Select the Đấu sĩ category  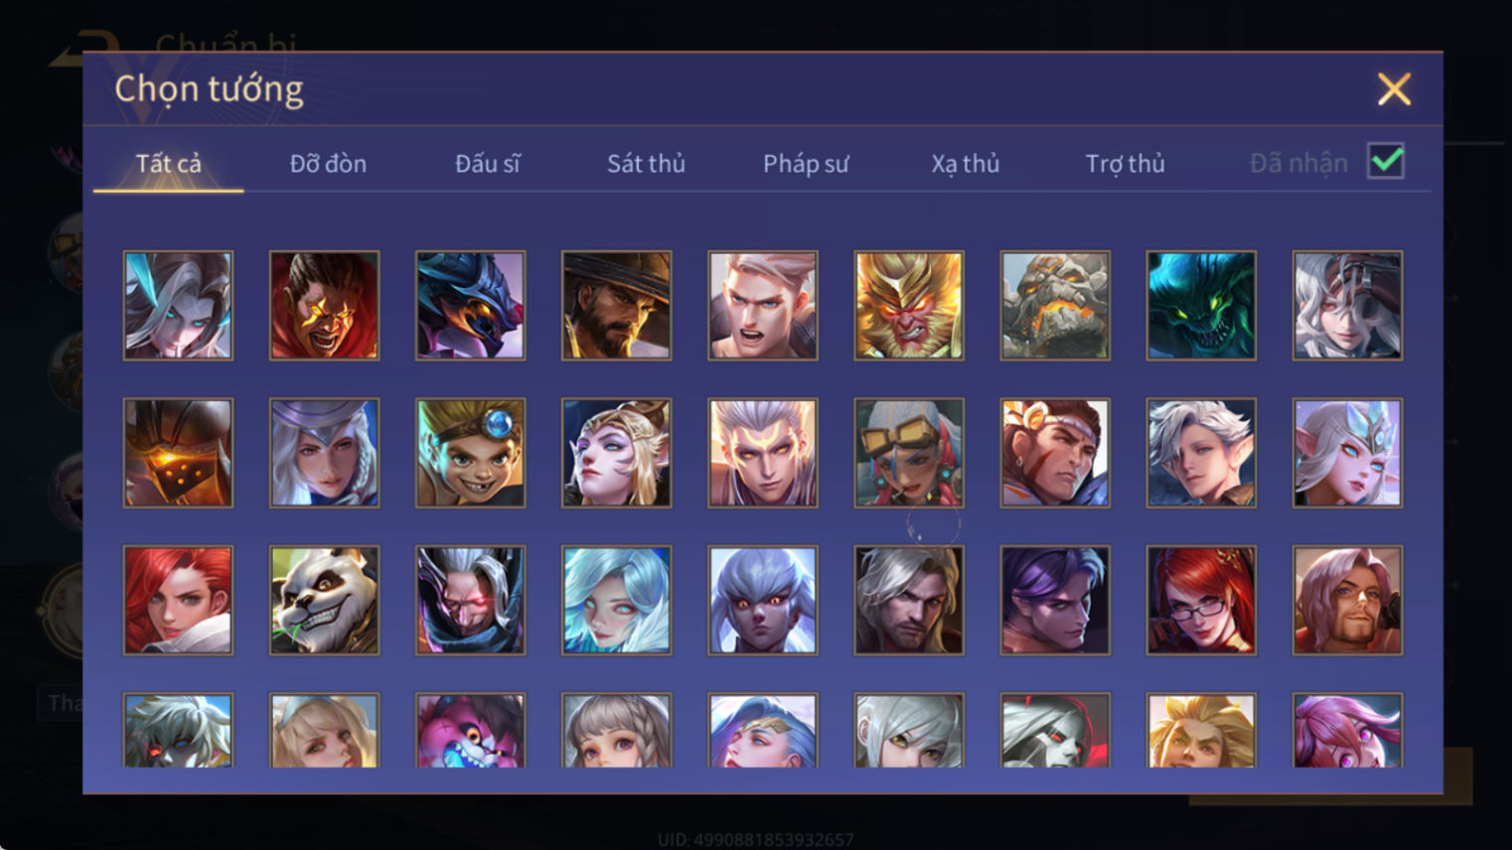(487, 163)
